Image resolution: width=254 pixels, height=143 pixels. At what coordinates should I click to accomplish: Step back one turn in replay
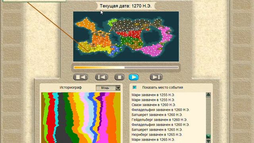click(102, 77)
